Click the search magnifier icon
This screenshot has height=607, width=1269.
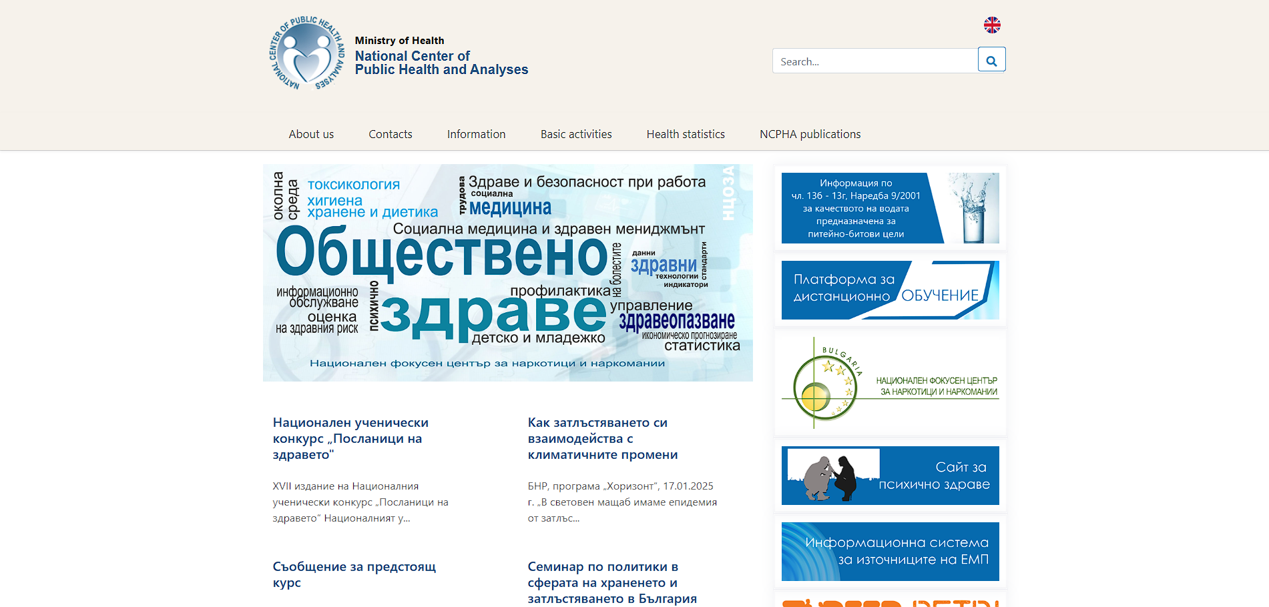click(991, 59)
